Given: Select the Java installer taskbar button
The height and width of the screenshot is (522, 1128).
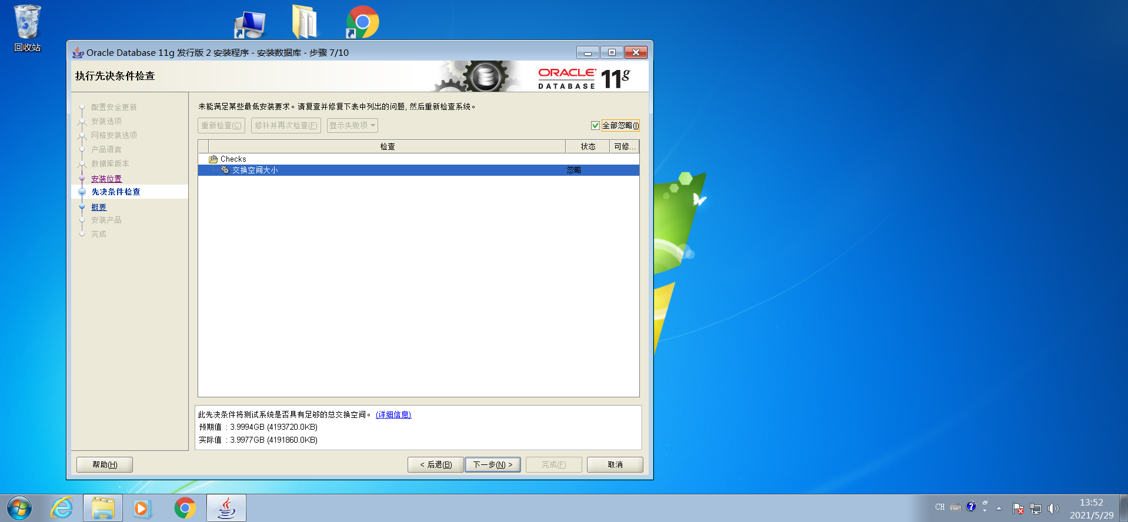Looking at the screenshot, I should [226, 508].
